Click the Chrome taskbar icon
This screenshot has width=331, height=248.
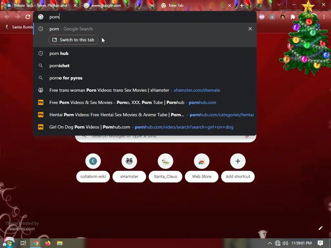pyautogui.click(x=36, y=243)
